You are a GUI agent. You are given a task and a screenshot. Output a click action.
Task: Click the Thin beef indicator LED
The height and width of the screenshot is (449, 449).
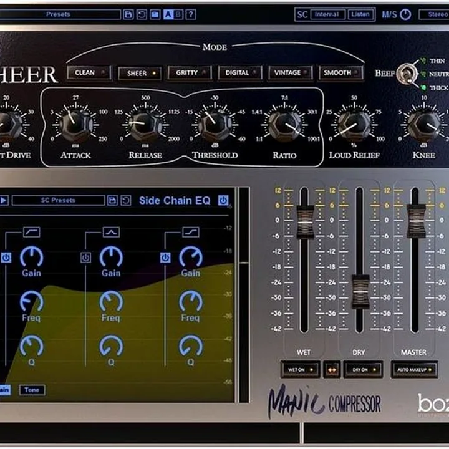click(423, 60)
